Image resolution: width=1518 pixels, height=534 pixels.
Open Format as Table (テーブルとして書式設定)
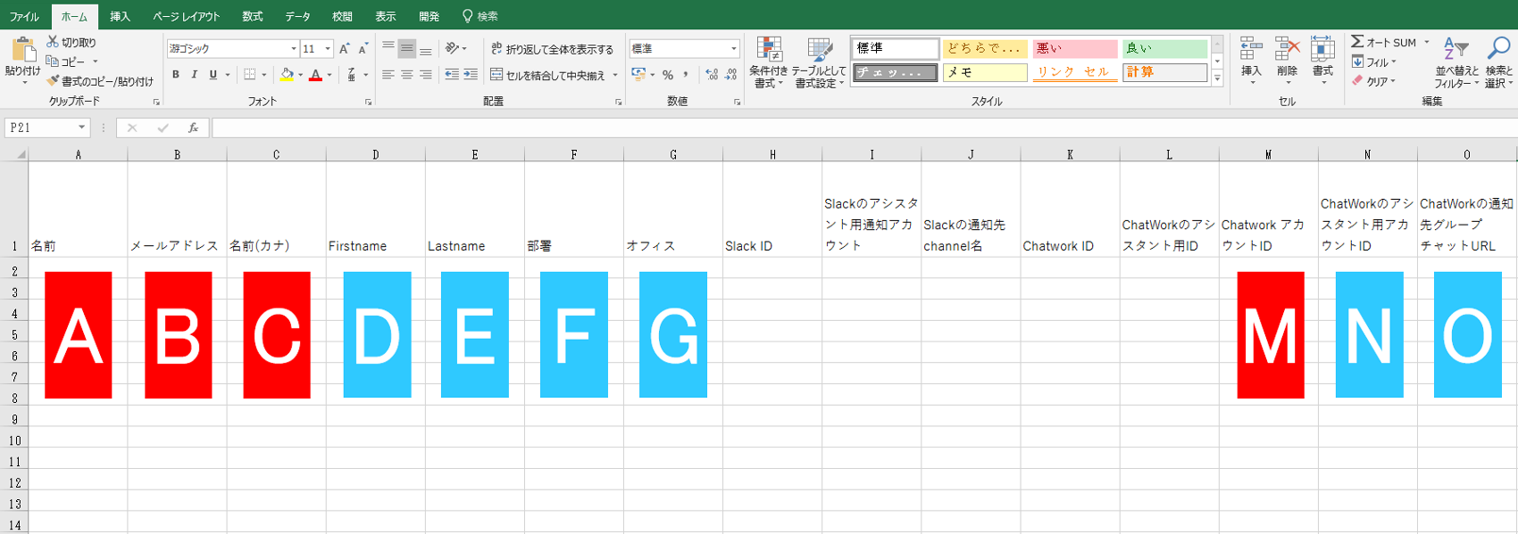coord(819,62)
